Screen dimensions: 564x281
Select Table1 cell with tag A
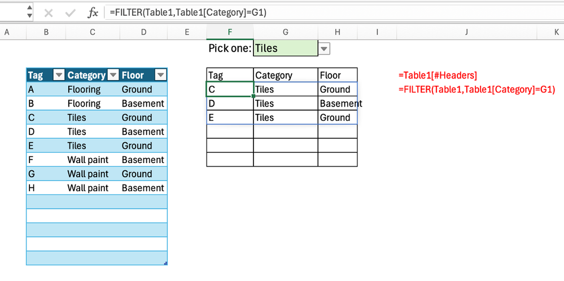tap(46, 89)
